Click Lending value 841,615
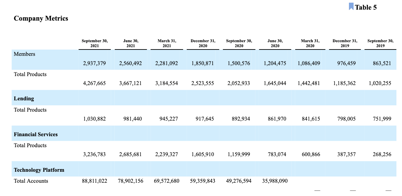Image resolution: width=402 pixels, height=196 pixels. [311, 119]
